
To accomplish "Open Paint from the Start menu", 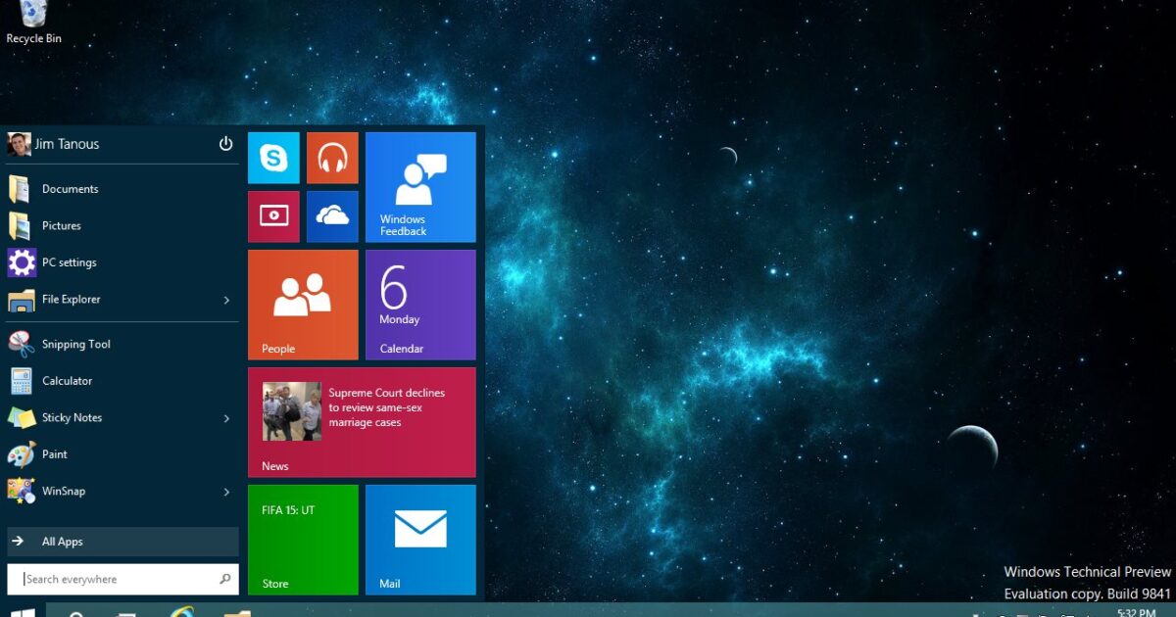I will tap(122, 454).
